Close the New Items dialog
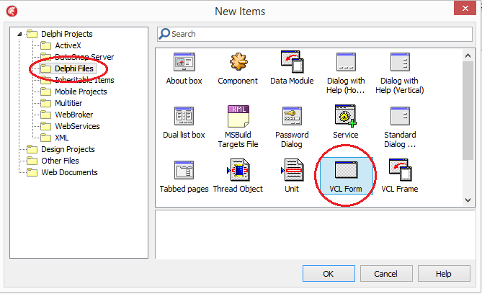The height and width of the screenshot is (294, 482). pyautogui.click(x=465, y=9)
